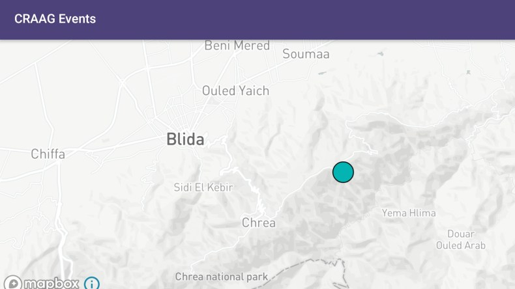
Task: Click the Soumaa place label
Action: (x=306, y=54)
